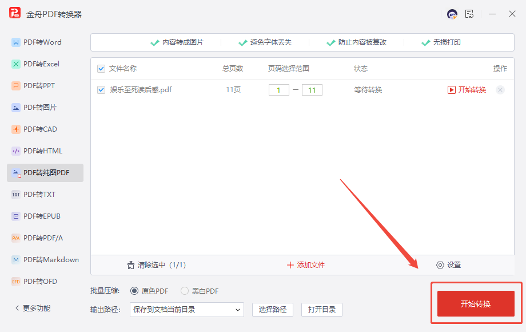Click the row's 开始转换 link

coord(472,90)
